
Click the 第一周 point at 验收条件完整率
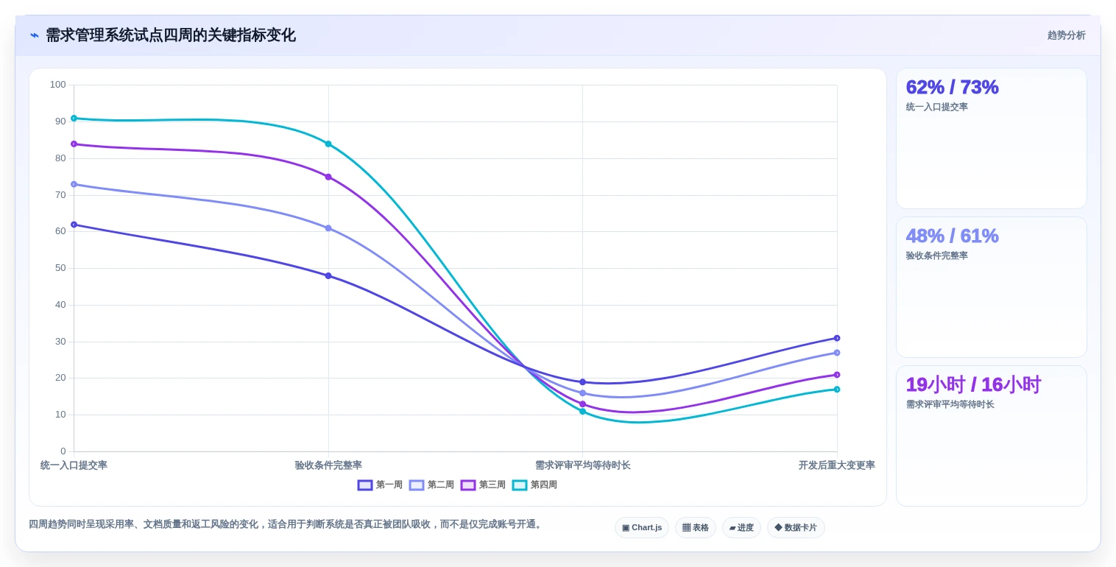pos(328,276)
